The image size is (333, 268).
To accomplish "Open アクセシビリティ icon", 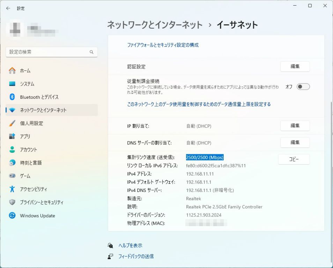I will point(12,189).
